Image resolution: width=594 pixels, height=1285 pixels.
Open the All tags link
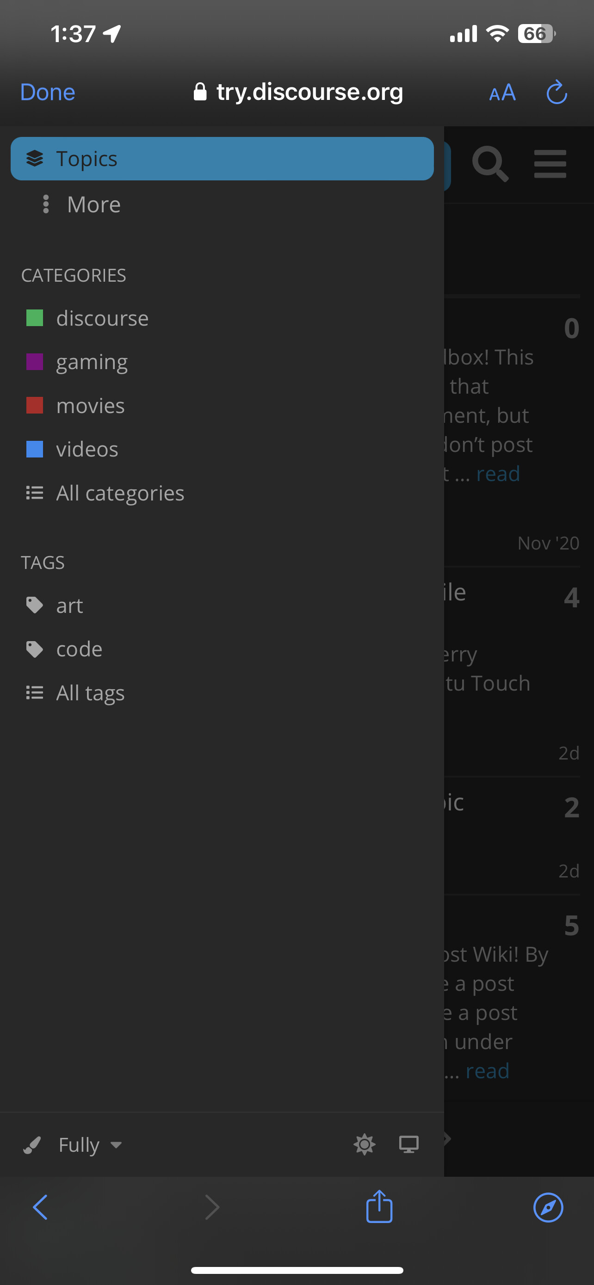[x=90, y=693]
